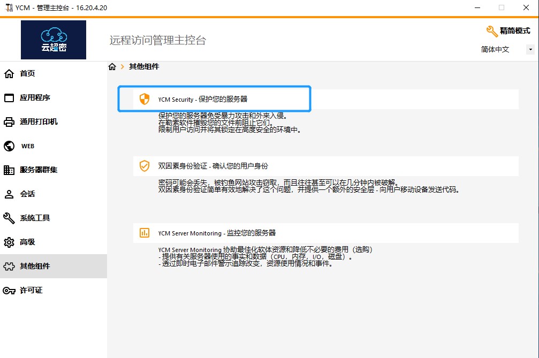Click the YCM Security shield icon
This screenshot has width=539, height=358.
point(145,99)
